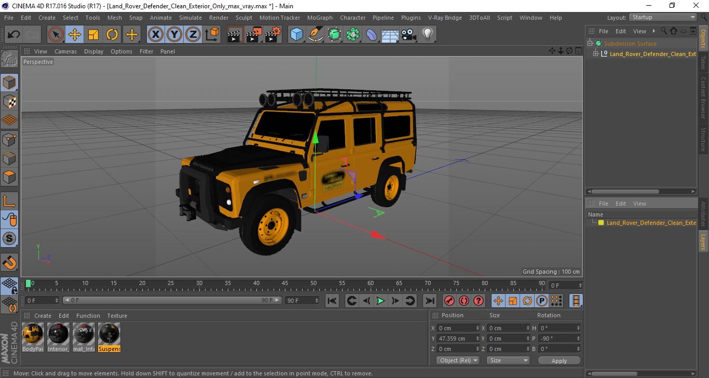The width and height of the screenshot is (709, 378).
Task: Toggle Z axis lock
Action: coord(193,35)
